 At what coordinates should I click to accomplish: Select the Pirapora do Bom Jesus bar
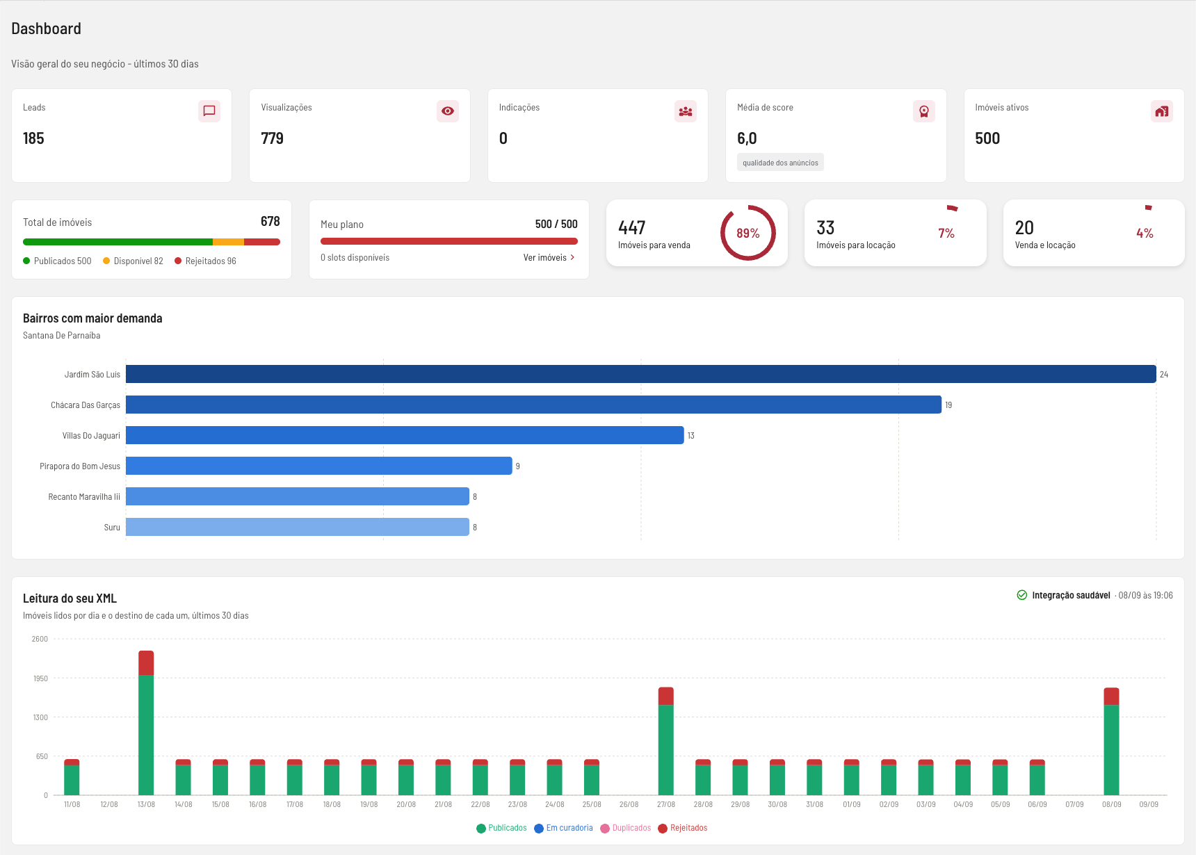pos(319,466)
